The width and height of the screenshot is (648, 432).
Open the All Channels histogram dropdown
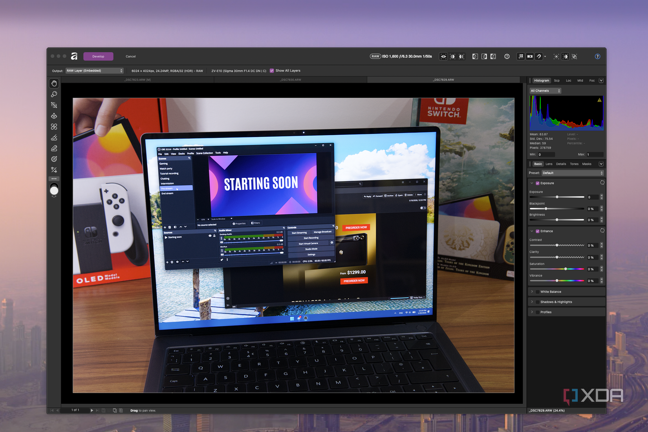545,91
